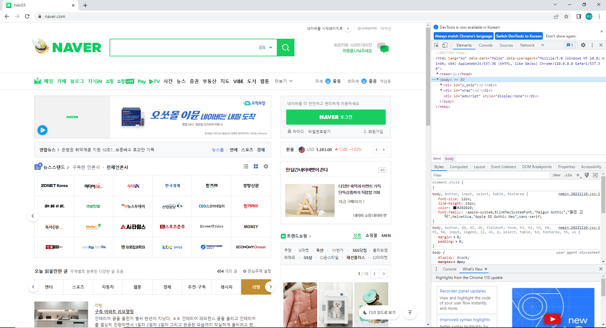Click Switch DevTools to Korean button

coord(519,36)
